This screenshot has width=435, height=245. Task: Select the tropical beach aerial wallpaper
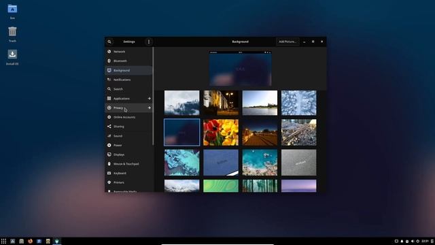pyautogui.click(x=260, y=163)
